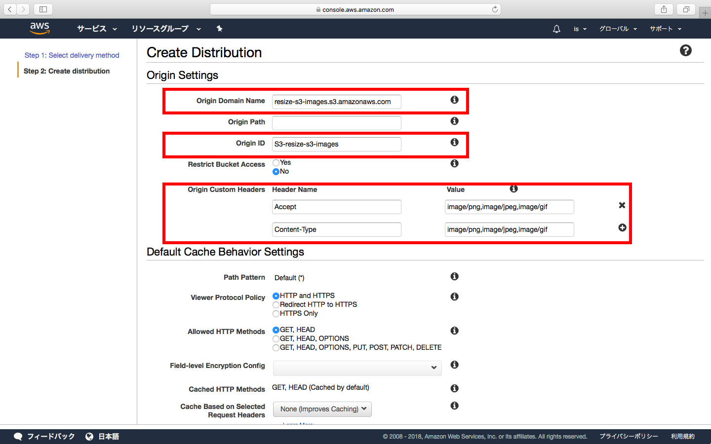
Task: Click the Accept header value field
Action: (x=510, y=207)
